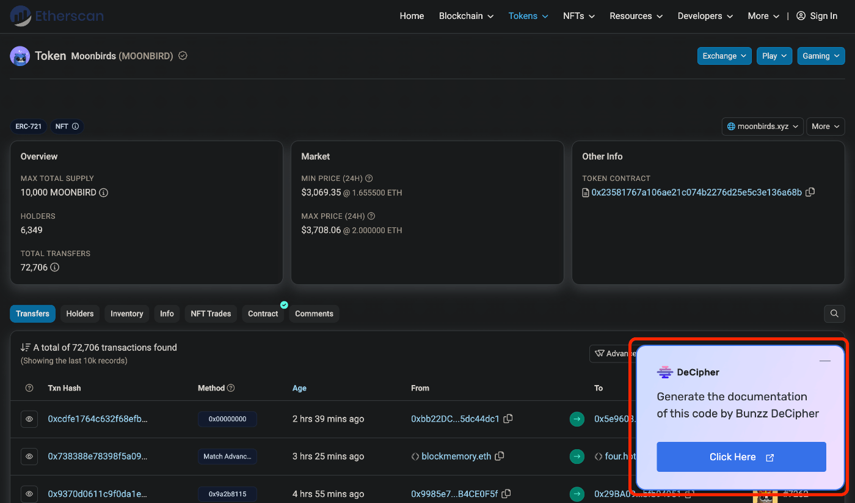Click info icon next to 72,706 transfers
The width and height of the screenshot is (855, 503).
pos(55,268)
